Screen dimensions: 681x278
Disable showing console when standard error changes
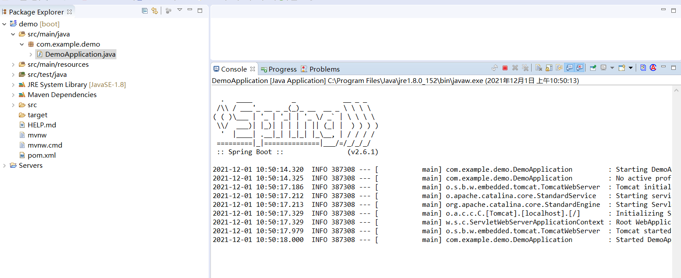tap(580, 68)
